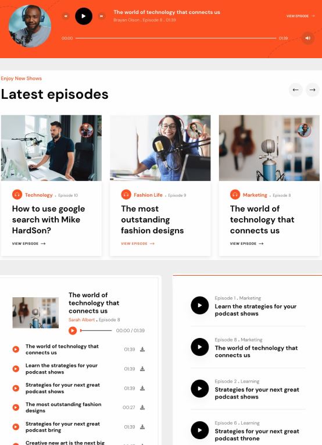This screenshot has width=322, height=445.
Task: Play 'Strategies for your next great podcast shows' playlist track
Action: pyautogui.click(x=16, y=388)
